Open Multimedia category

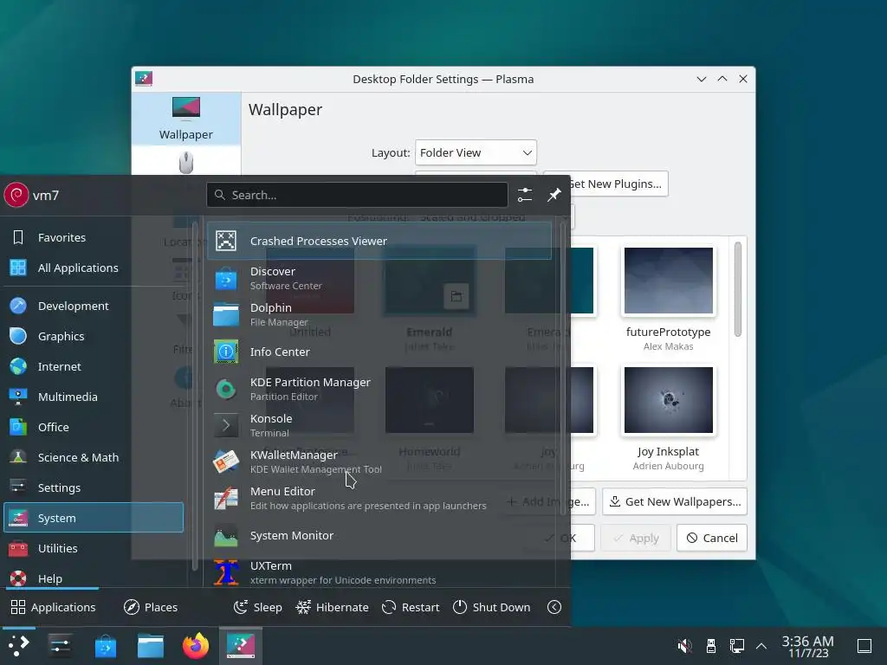pyautogui.click(x=94, y=397)
